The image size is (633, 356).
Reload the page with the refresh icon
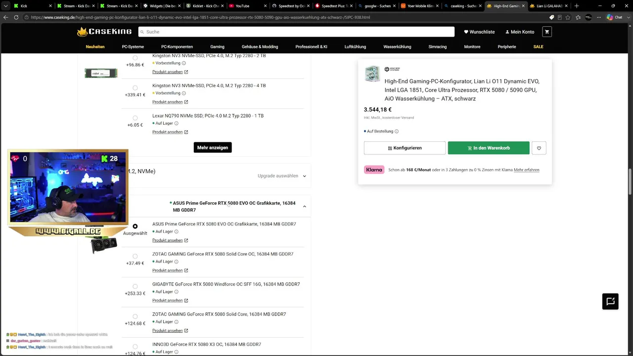(16, 17)
